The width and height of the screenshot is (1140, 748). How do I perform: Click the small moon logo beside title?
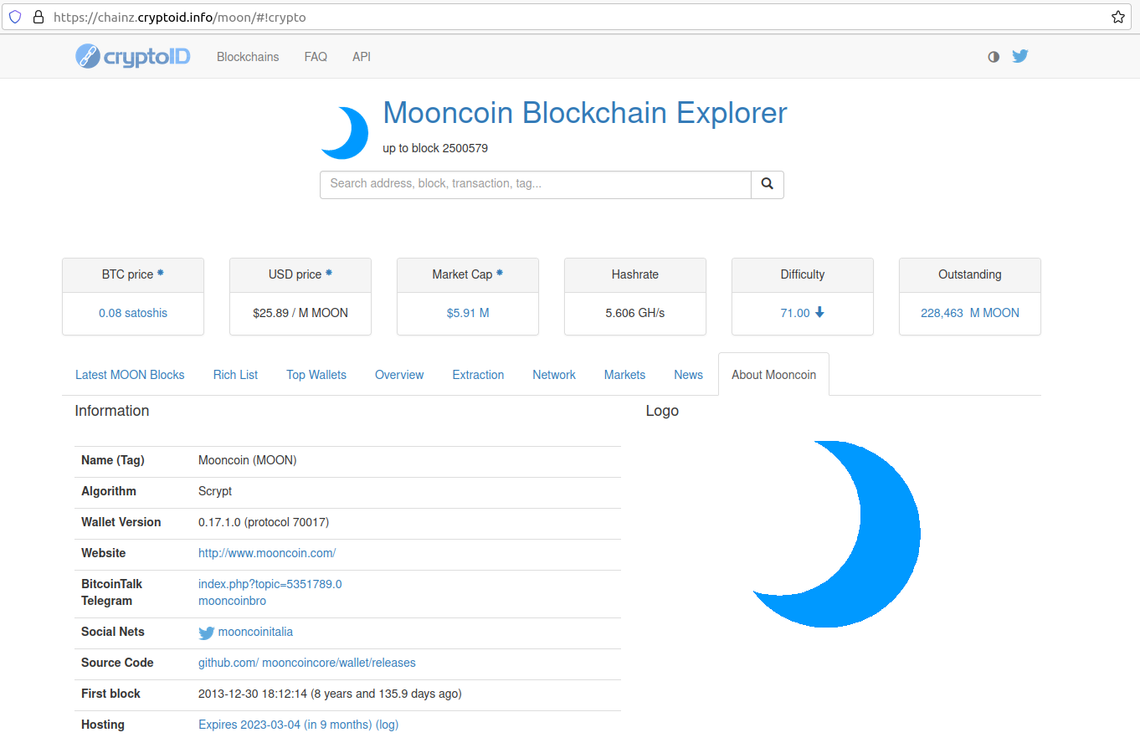coord(344,132)
